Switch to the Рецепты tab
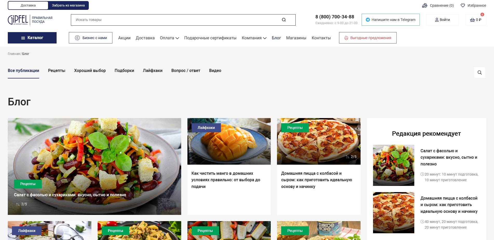494x240 pixels. [57, 70]
